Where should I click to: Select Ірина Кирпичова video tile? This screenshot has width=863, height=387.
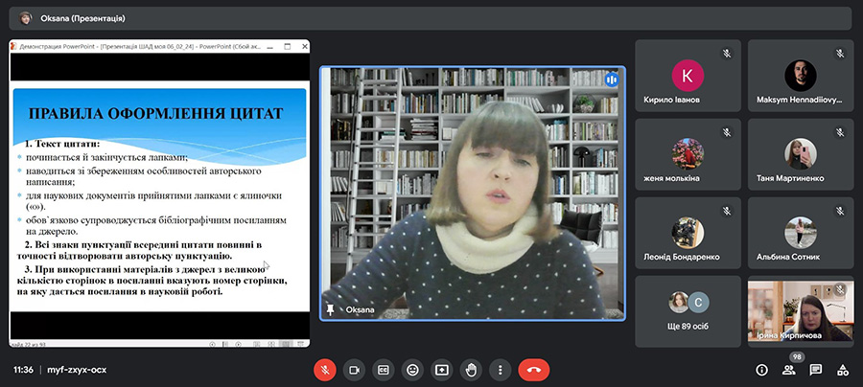801,311
